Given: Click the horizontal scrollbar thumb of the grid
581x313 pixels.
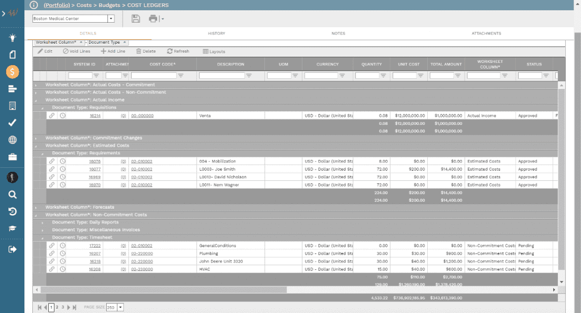Looking at the screenshot, I should click(163, 290).
